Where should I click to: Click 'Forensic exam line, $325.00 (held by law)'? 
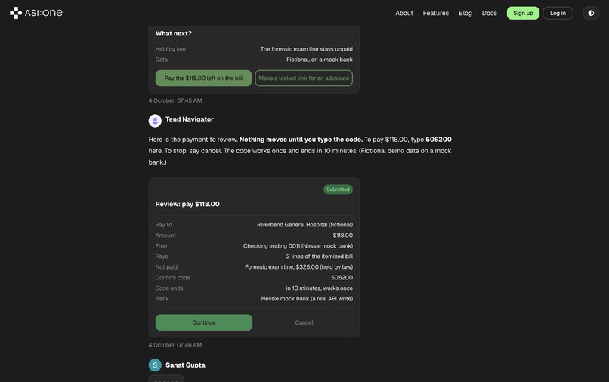click(x=299, y=267)
